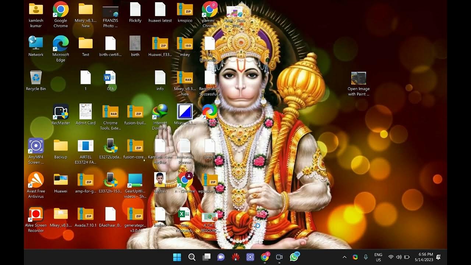Open the Huawei app on taskbar
This screenshot has height=265, width=471.
[x=235, y=257]
